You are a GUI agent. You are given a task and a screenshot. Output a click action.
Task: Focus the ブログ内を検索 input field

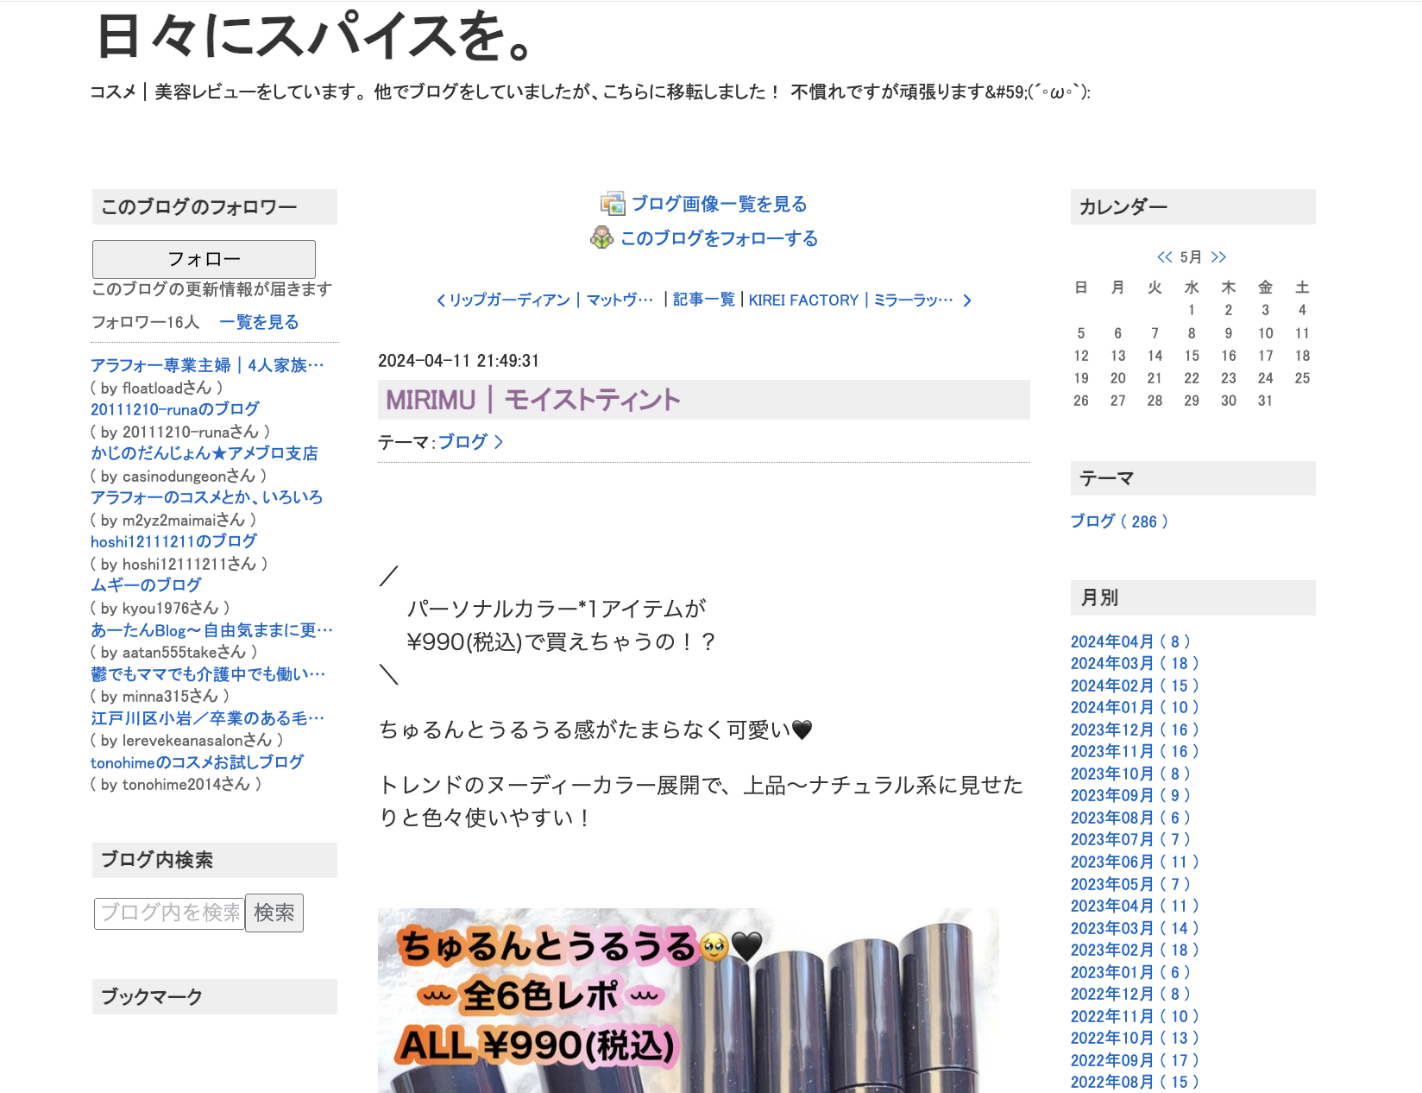169,913
